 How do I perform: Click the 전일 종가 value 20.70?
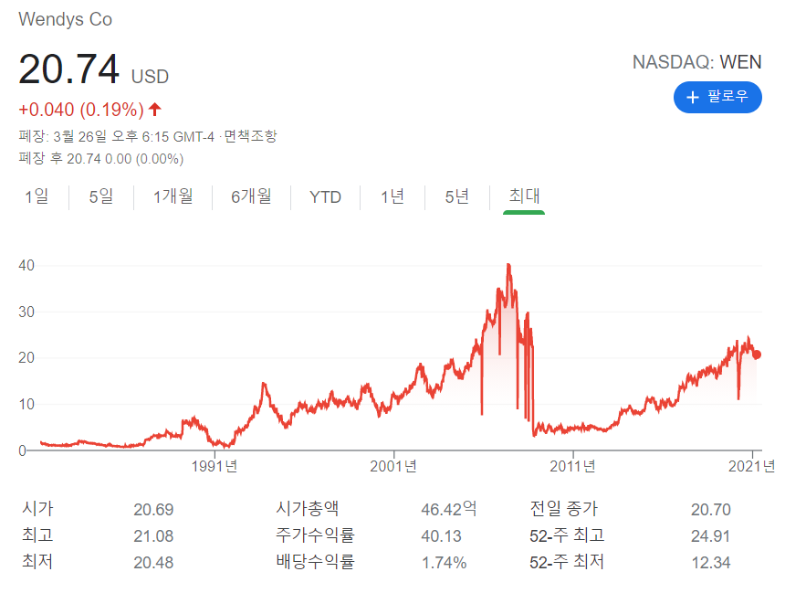pos(711,510)
